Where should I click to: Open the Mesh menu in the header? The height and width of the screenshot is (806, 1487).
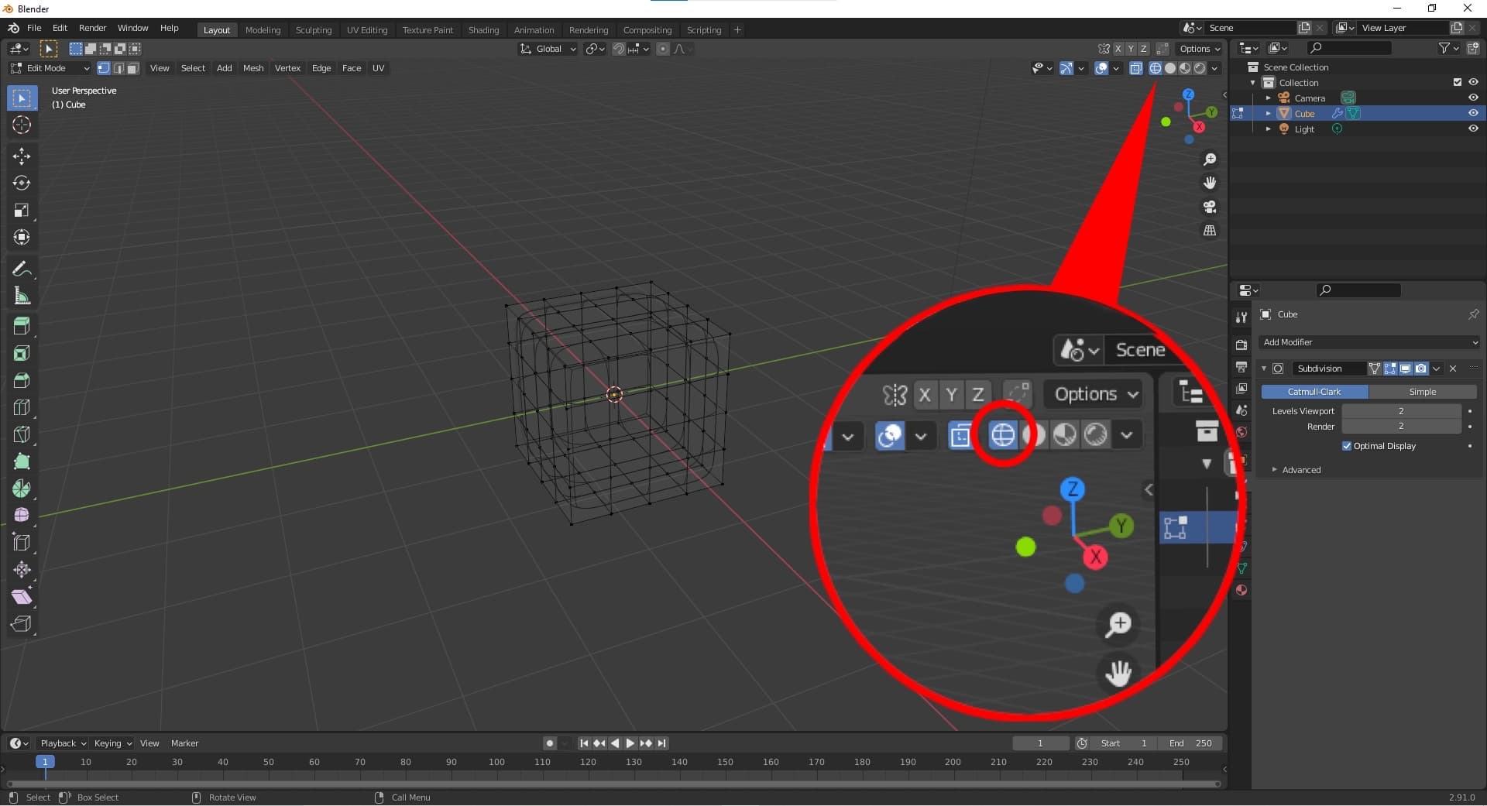point(253,68)
